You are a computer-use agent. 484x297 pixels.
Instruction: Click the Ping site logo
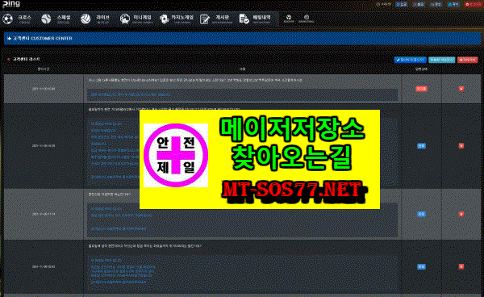11,4
